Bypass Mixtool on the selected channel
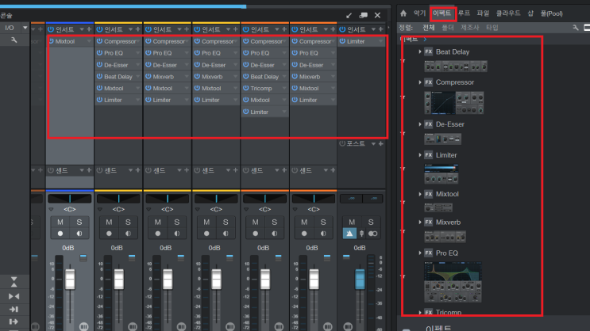 click(51, 41)
